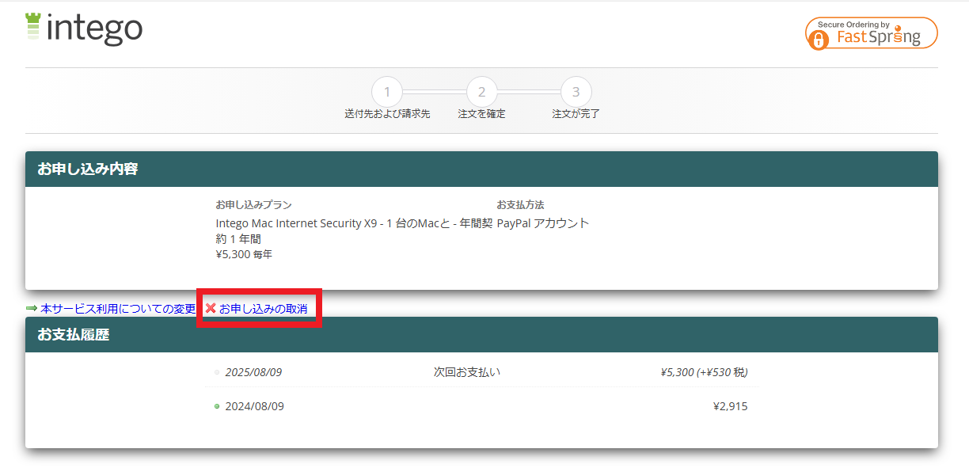Image resolution: width=969 pixels, height=468 pixels.
Task: Click the Intego Mac Internet Security X9 plan text
Action: (354, 230)
